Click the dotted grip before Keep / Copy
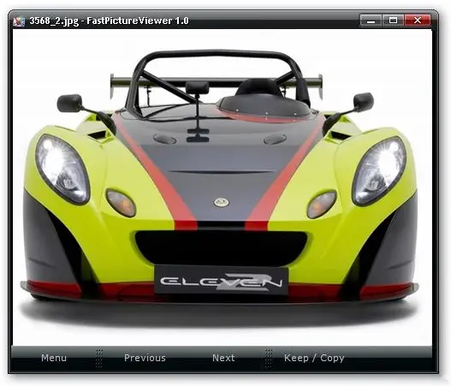The width and height of the screenshot is (451, 386). (x=269, y=359)
